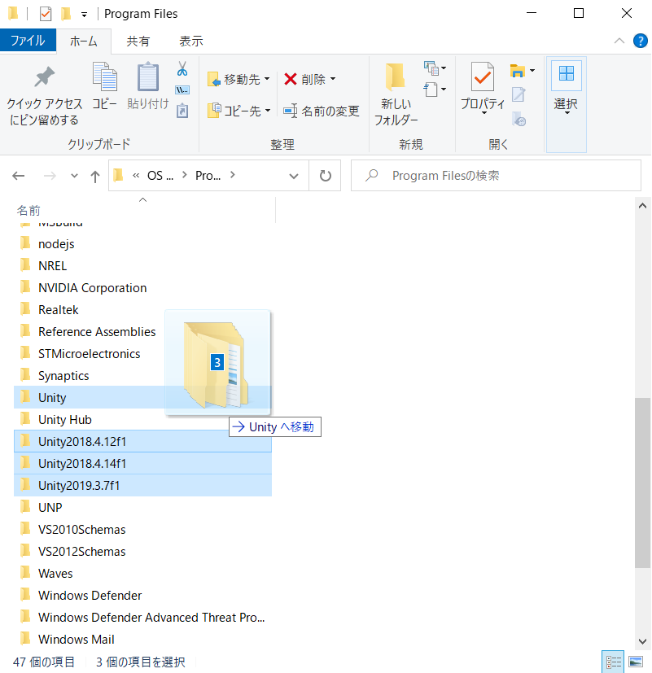Open the Help question mark icon
The image size is (652, 673).
pos(638,41)
